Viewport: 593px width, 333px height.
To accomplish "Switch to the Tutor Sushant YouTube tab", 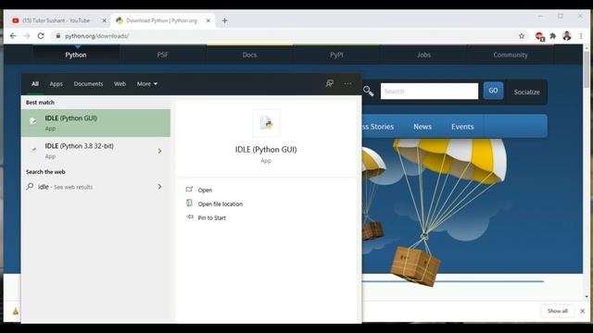I will pos(56,20).
